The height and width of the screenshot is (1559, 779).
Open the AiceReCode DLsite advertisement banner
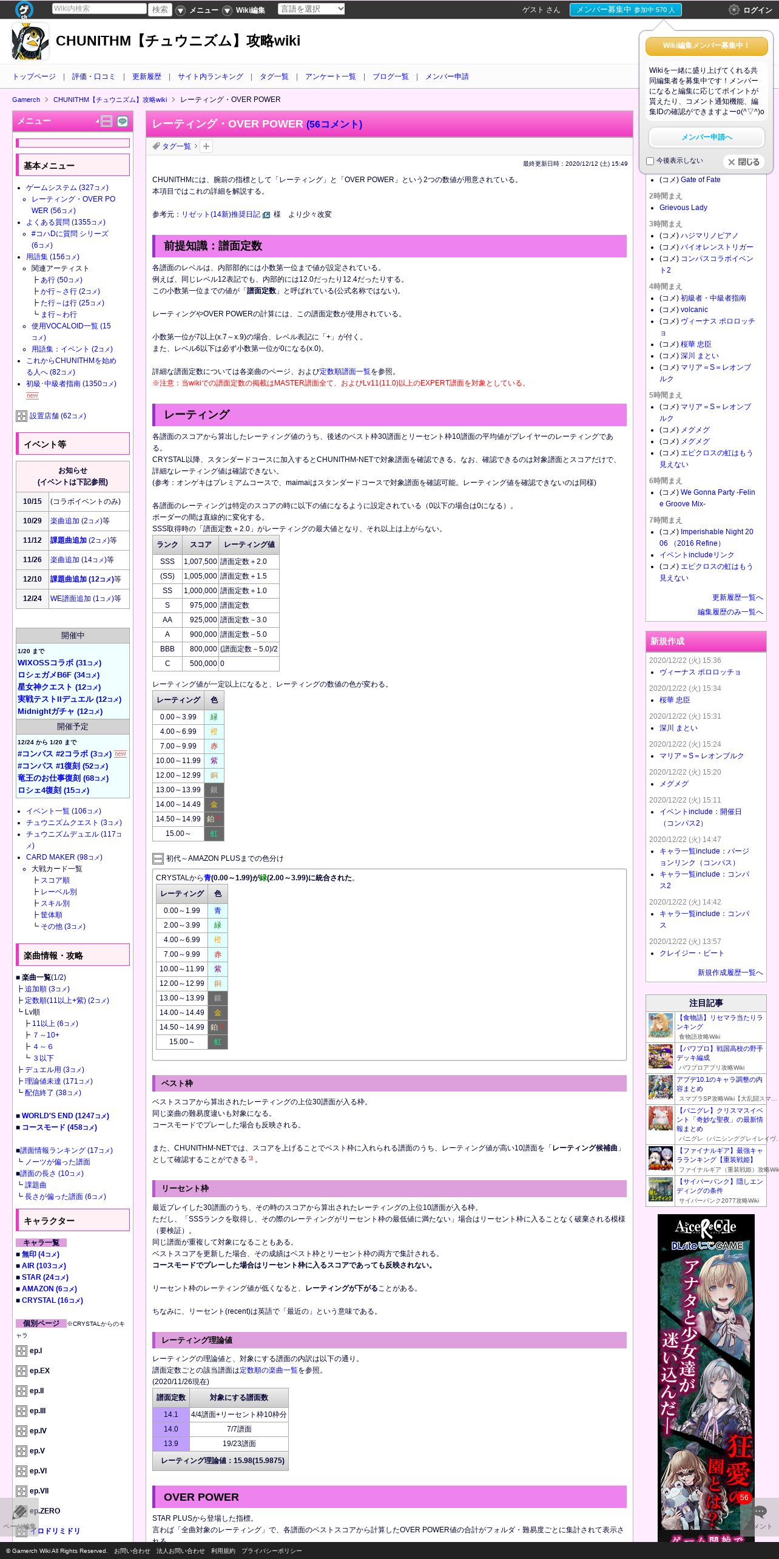coord(706,1378)
